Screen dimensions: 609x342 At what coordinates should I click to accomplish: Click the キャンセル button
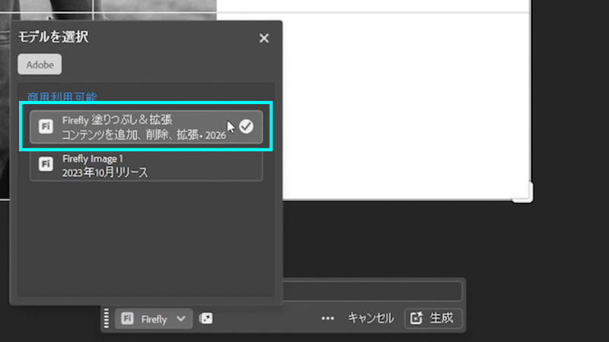pyautogui.click(x=371, y=318)
